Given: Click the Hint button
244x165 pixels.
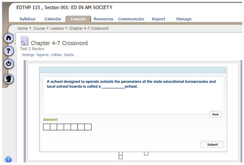Looking at the screenshot, I should click(215, 115).
